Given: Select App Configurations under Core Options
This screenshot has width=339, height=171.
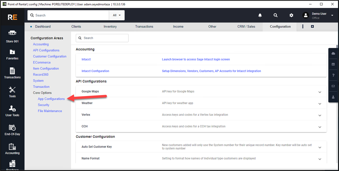Looking at the screenshot, I should pos(51,99).
